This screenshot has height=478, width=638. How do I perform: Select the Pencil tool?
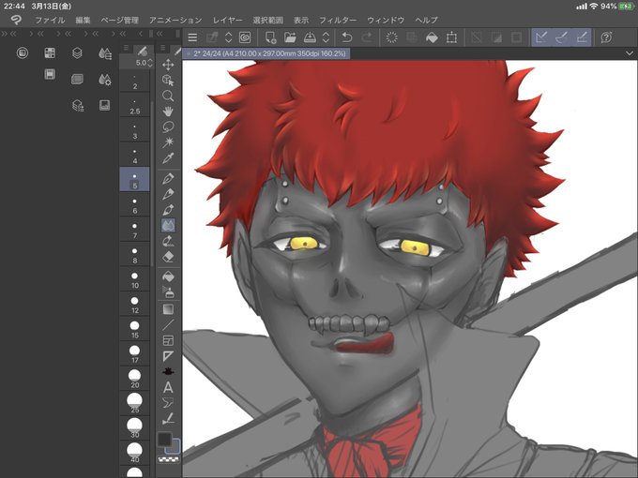coord(168,194)
